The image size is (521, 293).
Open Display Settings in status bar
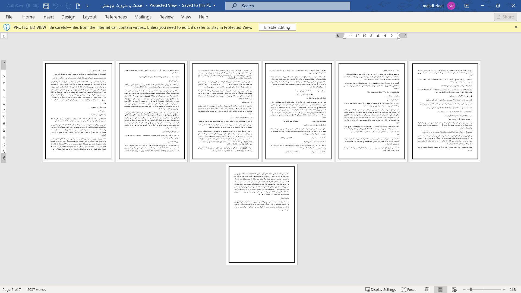coord(380,289)
